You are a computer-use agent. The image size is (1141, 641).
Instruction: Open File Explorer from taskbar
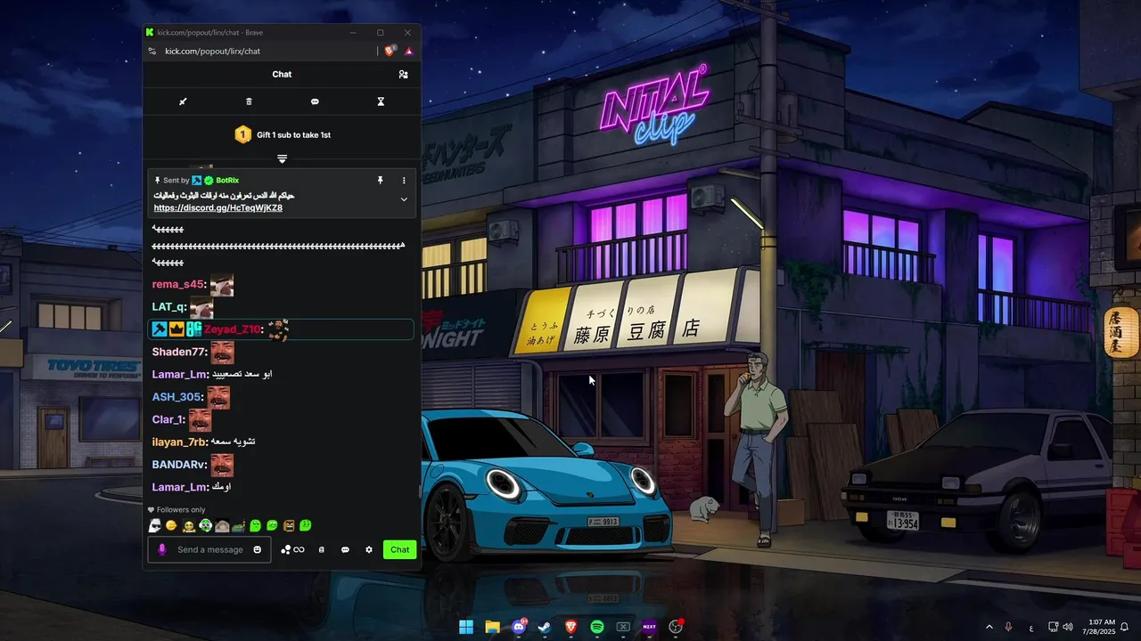click(x=492, y=627)
